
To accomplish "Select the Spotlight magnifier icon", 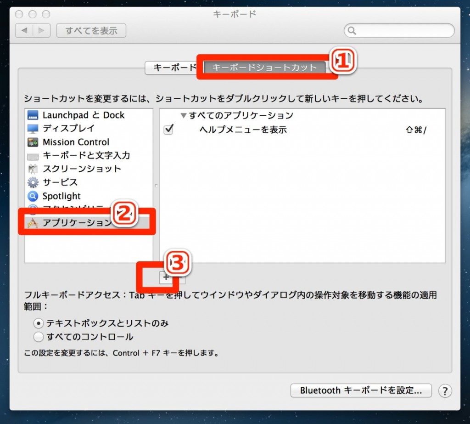I will click(x=33, y=196).
